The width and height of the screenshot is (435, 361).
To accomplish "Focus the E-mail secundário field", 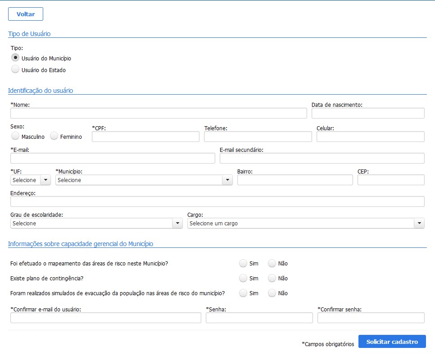I will tap(322, 158).
